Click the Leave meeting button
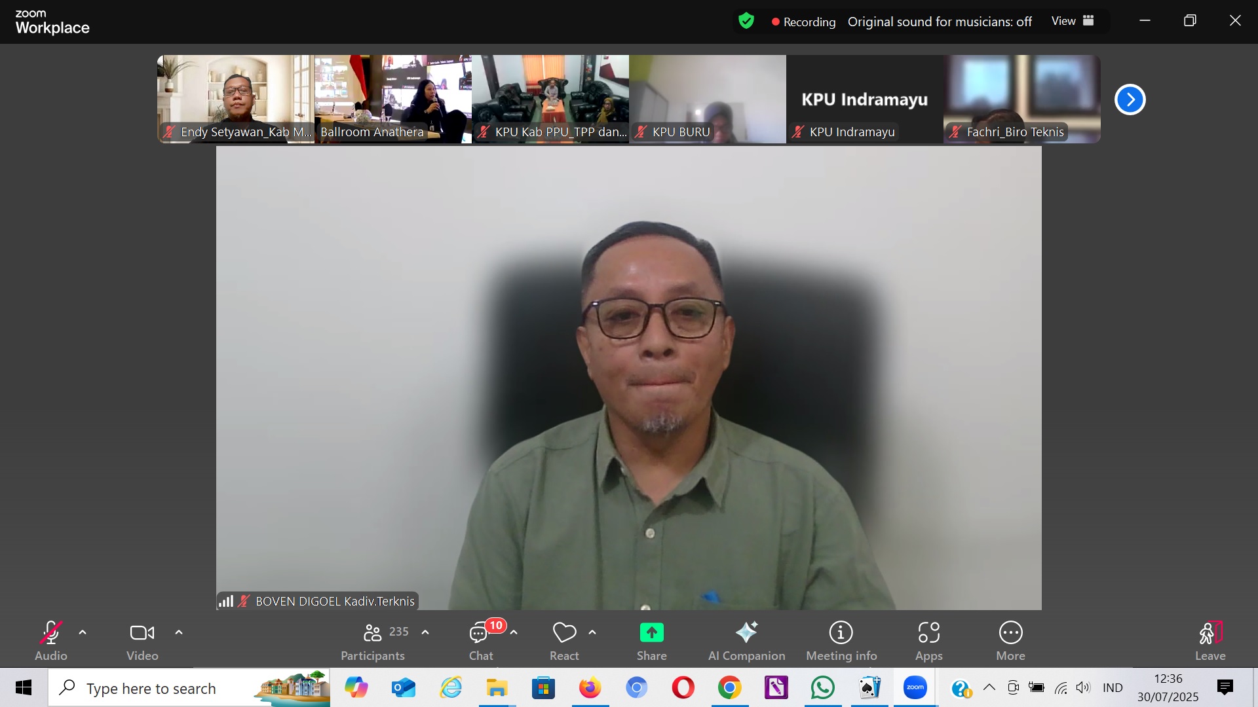This screenshot has height=707, width=1258. [x=1210, y=640]
